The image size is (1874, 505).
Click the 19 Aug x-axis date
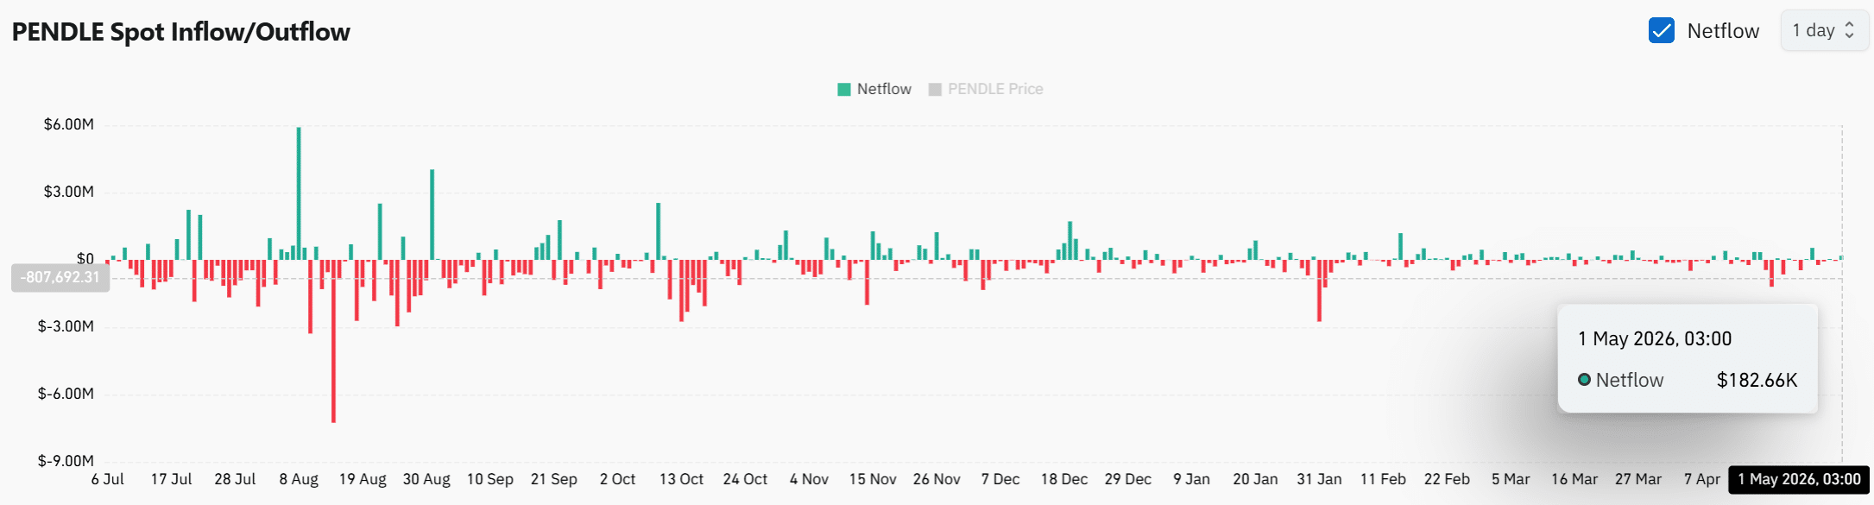pyautogui.click(x=363, y=479)
